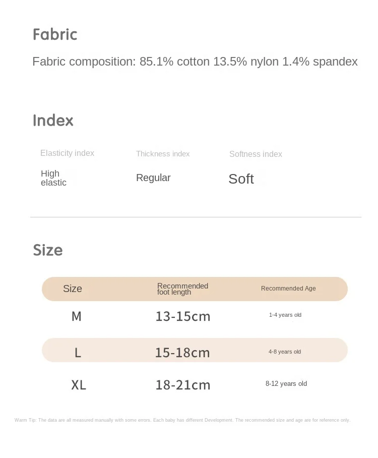
Task: Select the High elastic value
Action: point(53,178)
